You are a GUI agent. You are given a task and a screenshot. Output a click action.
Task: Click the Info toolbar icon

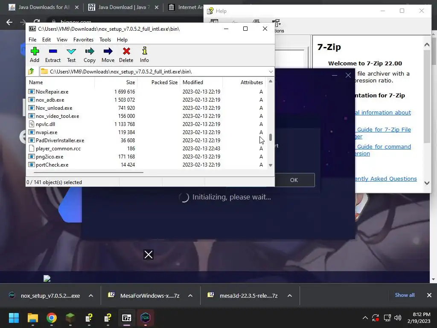click(x=144, y=55)
